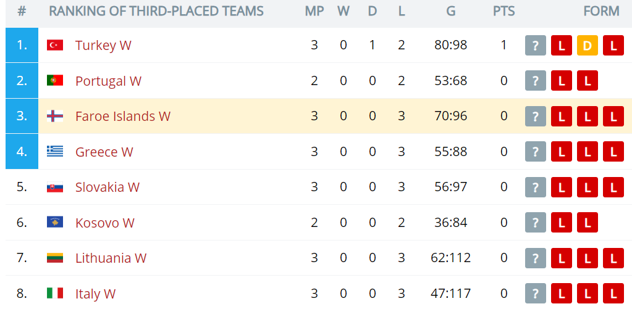Viewport: 632px width, 309px height.
Task: Click the Turkey flag icon
Action: [x=55, y=45]
